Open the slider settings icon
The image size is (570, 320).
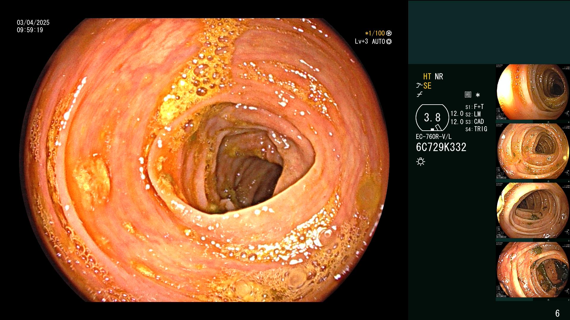(x=468, y=95)
